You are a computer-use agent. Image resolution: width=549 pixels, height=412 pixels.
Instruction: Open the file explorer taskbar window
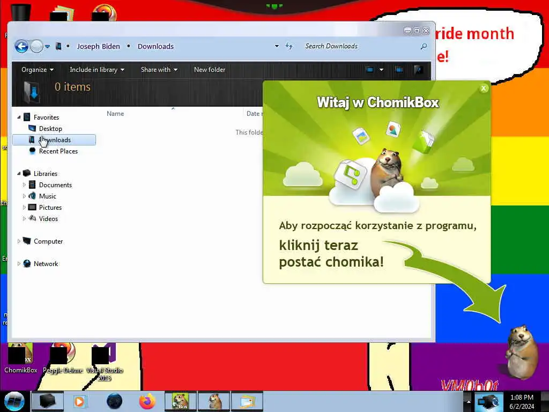[247, 401]
